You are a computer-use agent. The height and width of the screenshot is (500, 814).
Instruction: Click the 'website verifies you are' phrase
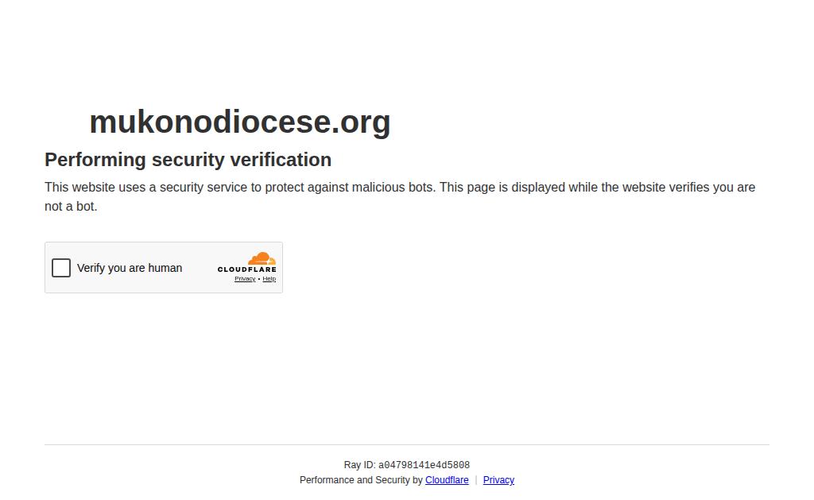pyautogui.click(x=688, y=188)
